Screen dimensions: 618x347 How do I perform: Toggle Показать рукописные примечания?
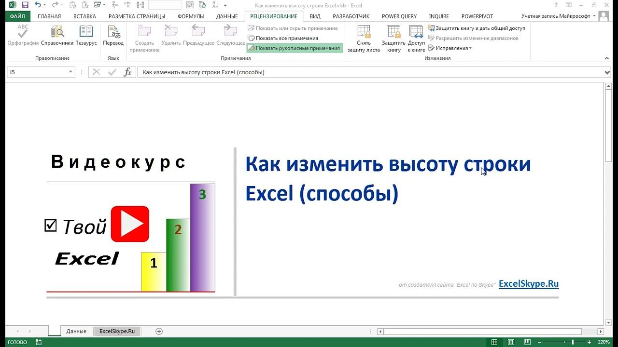tap(294, 48)
